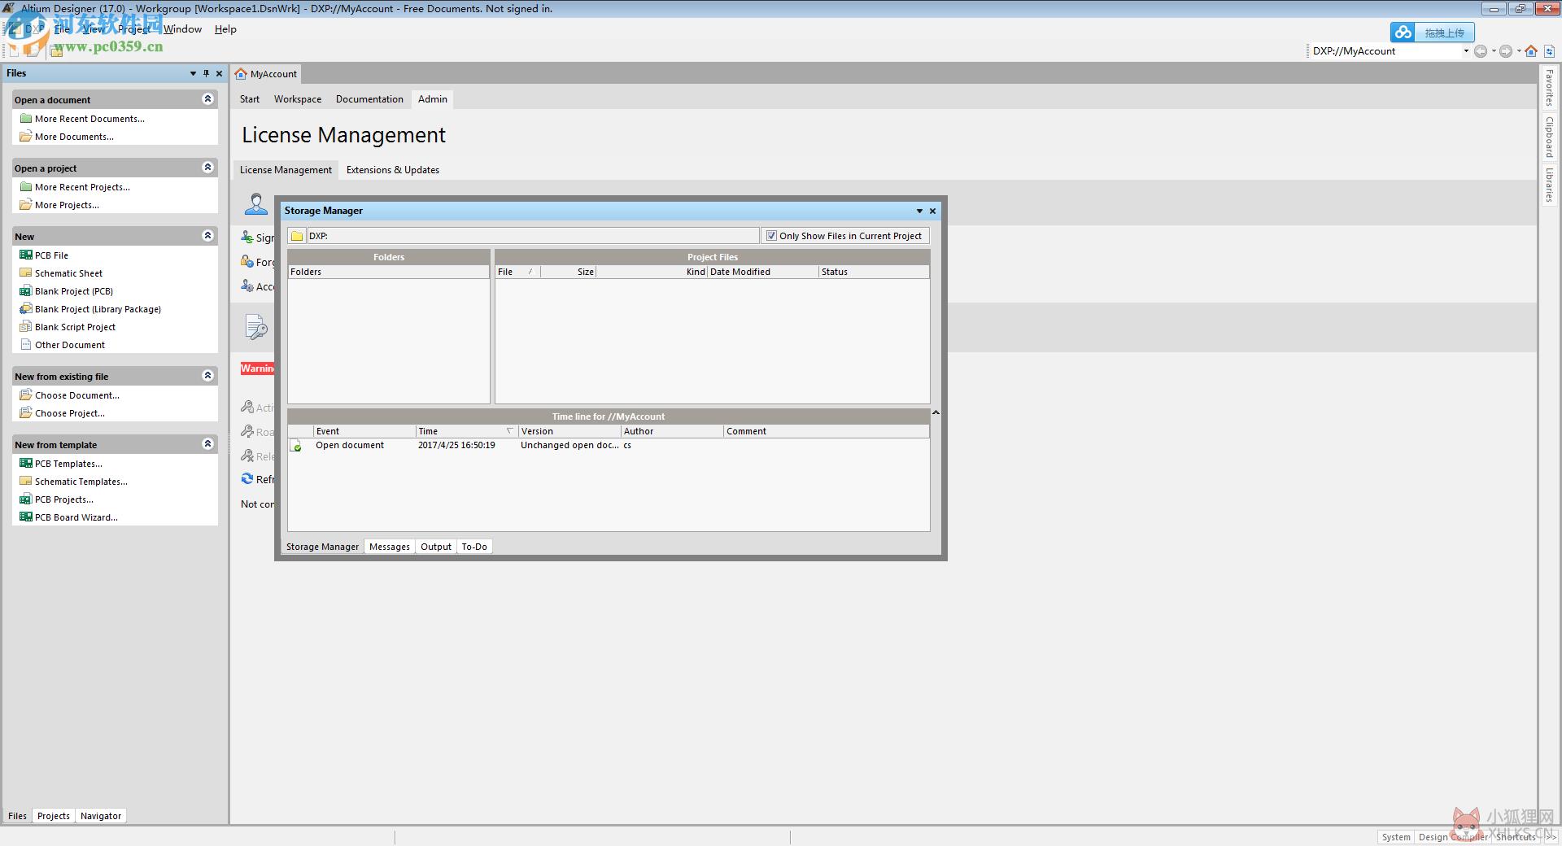Click the license key document icon
This screenshot has width=1562, height=846.
click(x=256, y=327)
